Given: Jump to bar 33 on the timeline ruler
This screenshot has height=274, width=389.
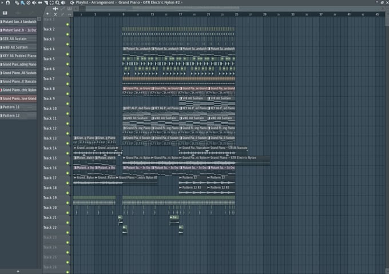Looking at the screenshot, I should pyautogui.click(x=293, y=14).
